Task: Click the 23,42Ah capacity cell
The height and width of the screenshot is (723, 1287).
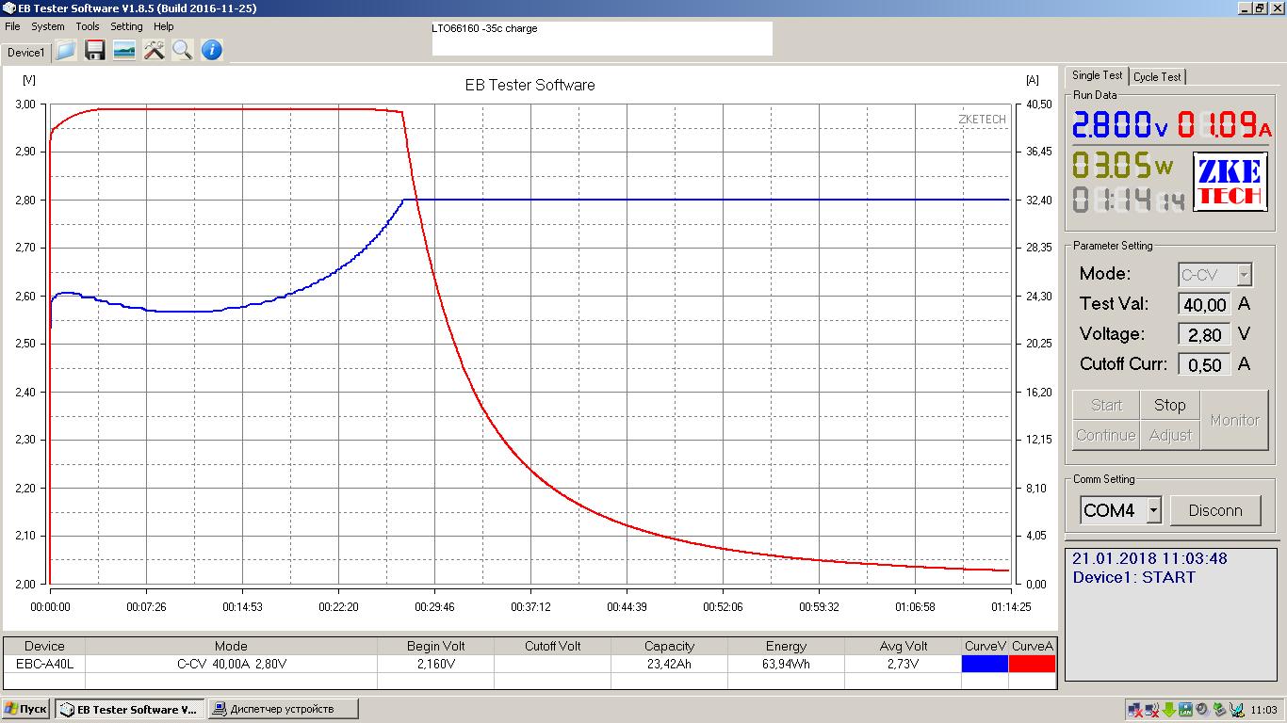Action: [x=669, y=664]
